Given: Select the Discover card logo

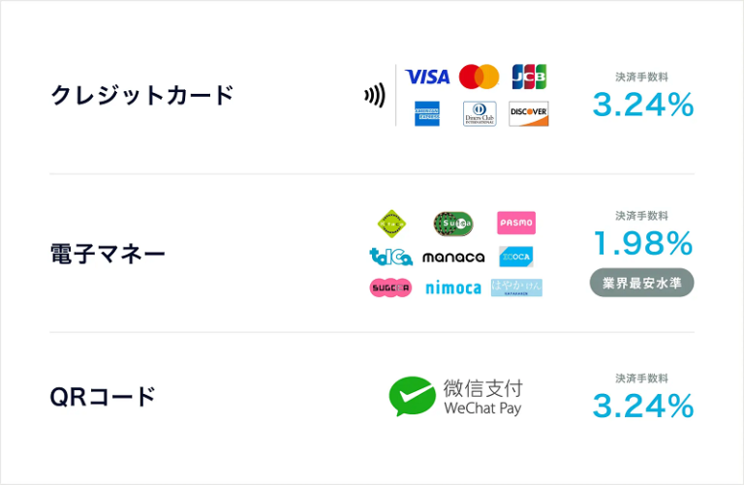Looking at the screenshot, I should point(529,113).
